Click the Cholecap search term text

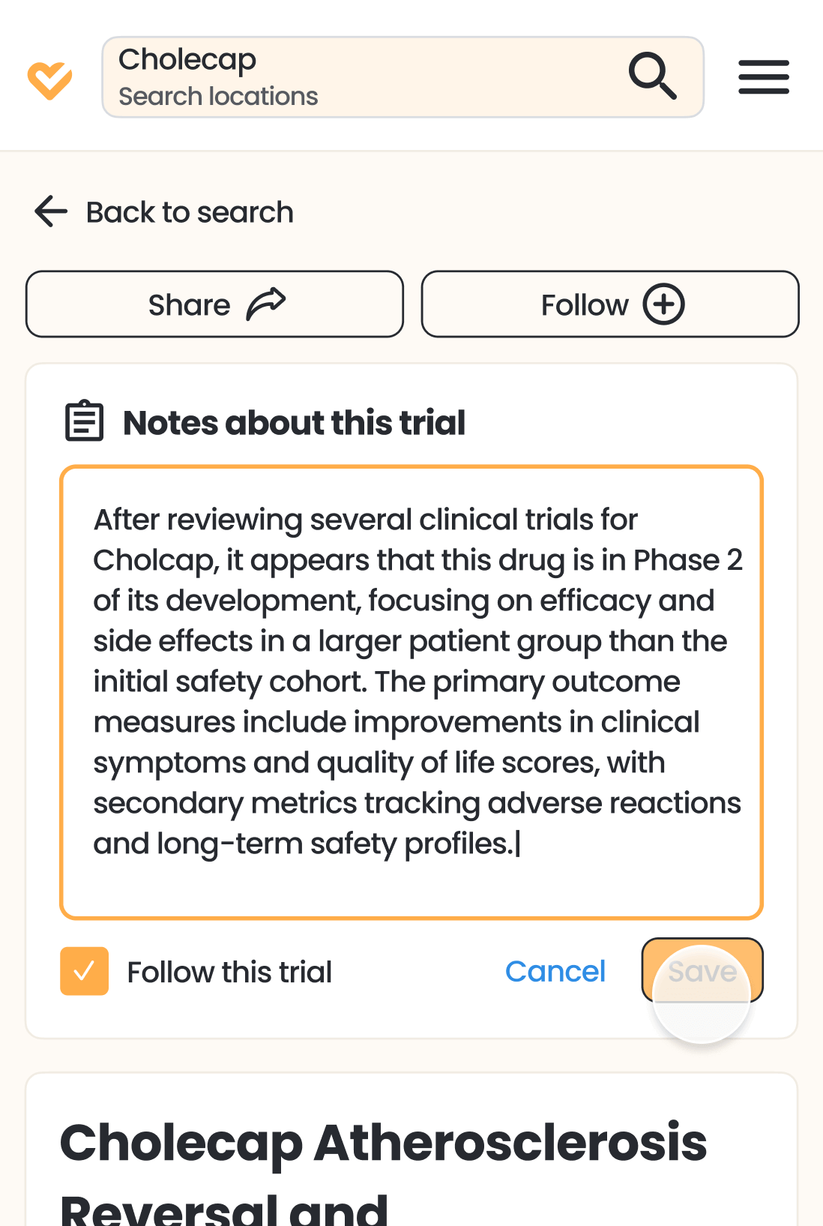187,59
